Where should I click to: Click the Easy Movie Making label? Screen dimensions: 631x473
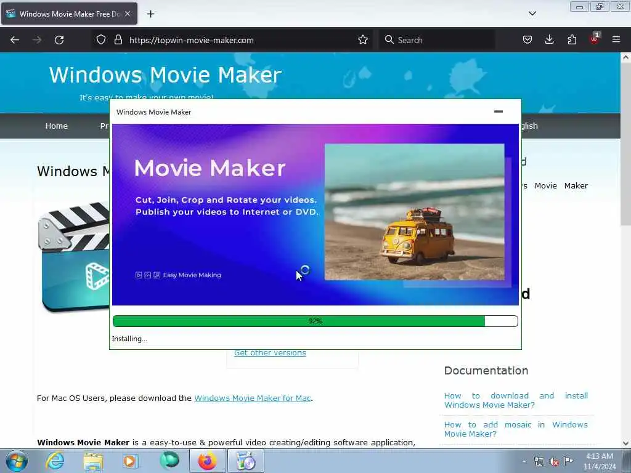pyautogui.click(x=192, y=275)
